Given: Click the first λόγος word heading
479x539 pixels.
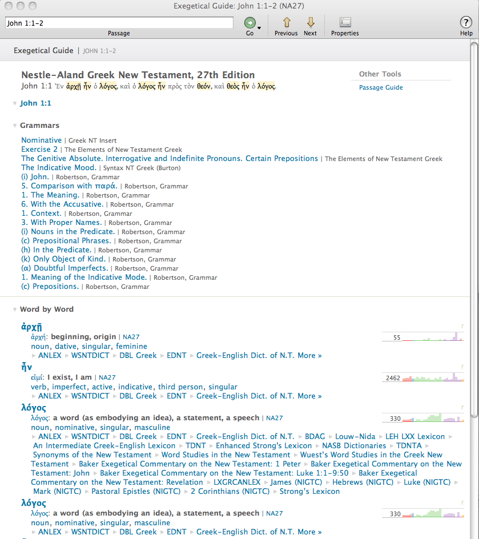Looking at the screenshot, I should pyautogui.click(x=34, y=408).
